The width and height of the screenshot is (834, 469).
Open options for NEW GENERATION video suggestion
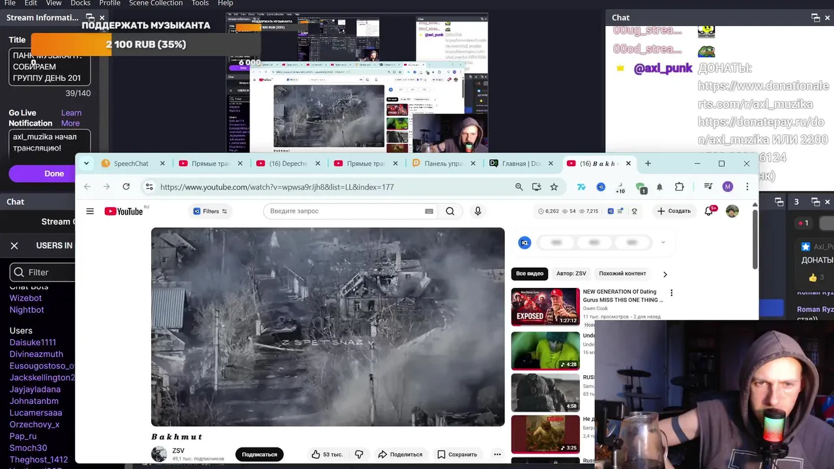(x=671, y=293)
